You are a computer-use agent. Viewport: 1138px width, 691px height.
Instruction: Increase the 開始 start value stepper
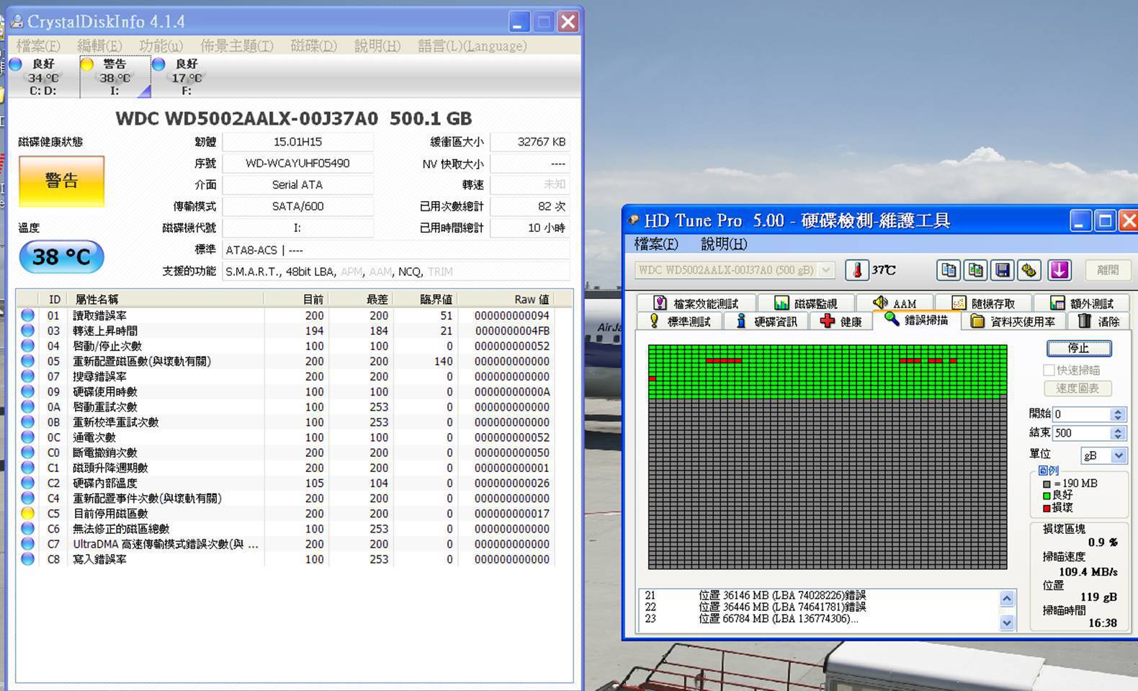coord(1118,411)
